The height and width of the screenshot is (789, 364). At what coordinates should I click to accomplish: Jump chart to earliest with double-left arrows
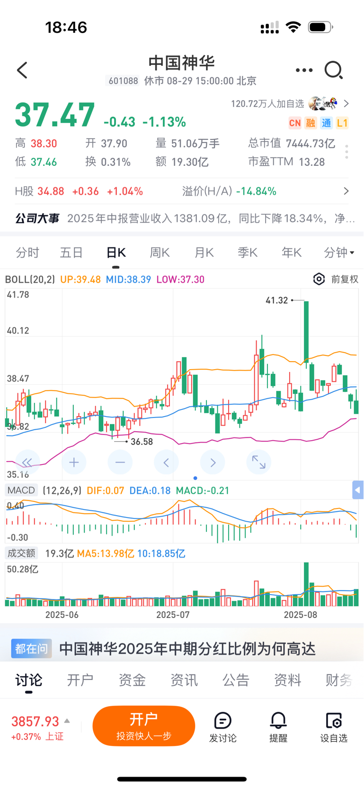click(x=27, y=462)
